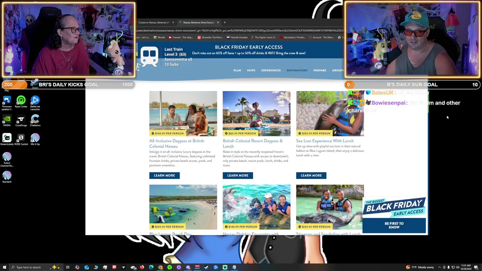This screenshot has height=271, width=482.
Task: Click the weather widget in the taskbar
Action: coord(420,267)
